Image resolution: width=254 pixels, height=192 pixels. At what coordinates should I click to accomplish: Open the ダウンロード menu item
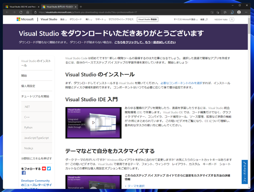(x=75, y=19)
